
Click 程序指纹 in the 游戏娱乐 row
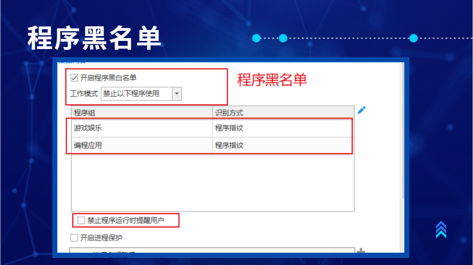pyautogui.click(x=229, y=128)
